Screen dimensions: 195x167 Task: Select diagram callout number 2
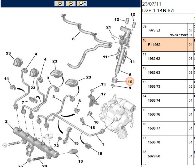pyautogui.click(x=6, y=121)
